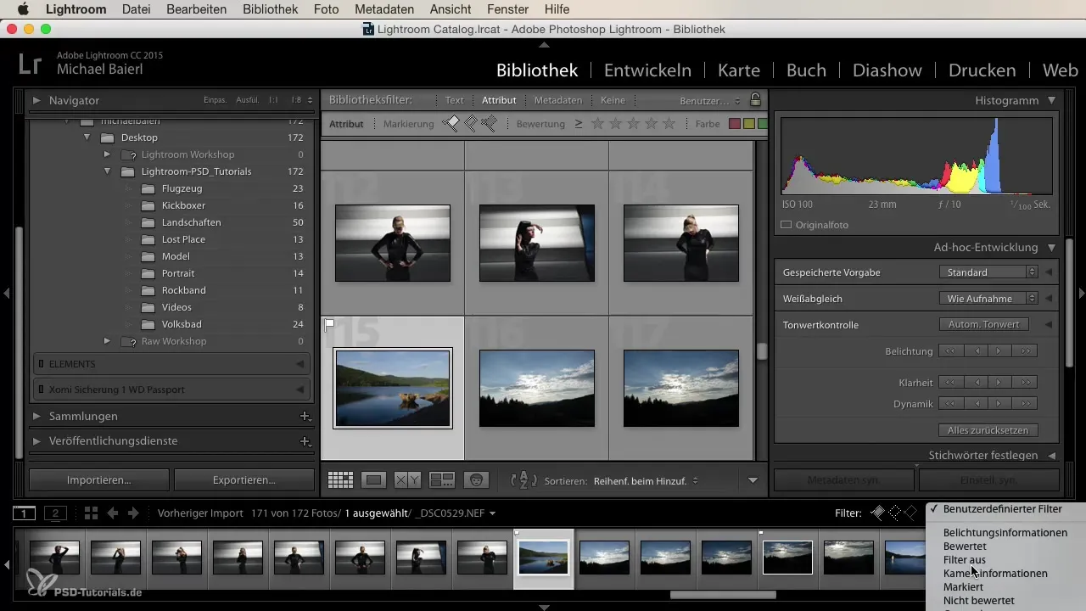Go forward with the filmstrip right arrow
Screen dimensions: 1086x611
coord(133,513)
